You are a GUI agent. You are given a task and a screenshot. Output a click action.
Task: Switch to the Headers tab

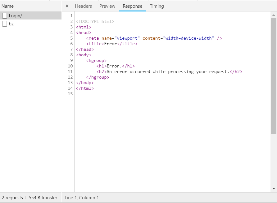(x=83, y=6)
